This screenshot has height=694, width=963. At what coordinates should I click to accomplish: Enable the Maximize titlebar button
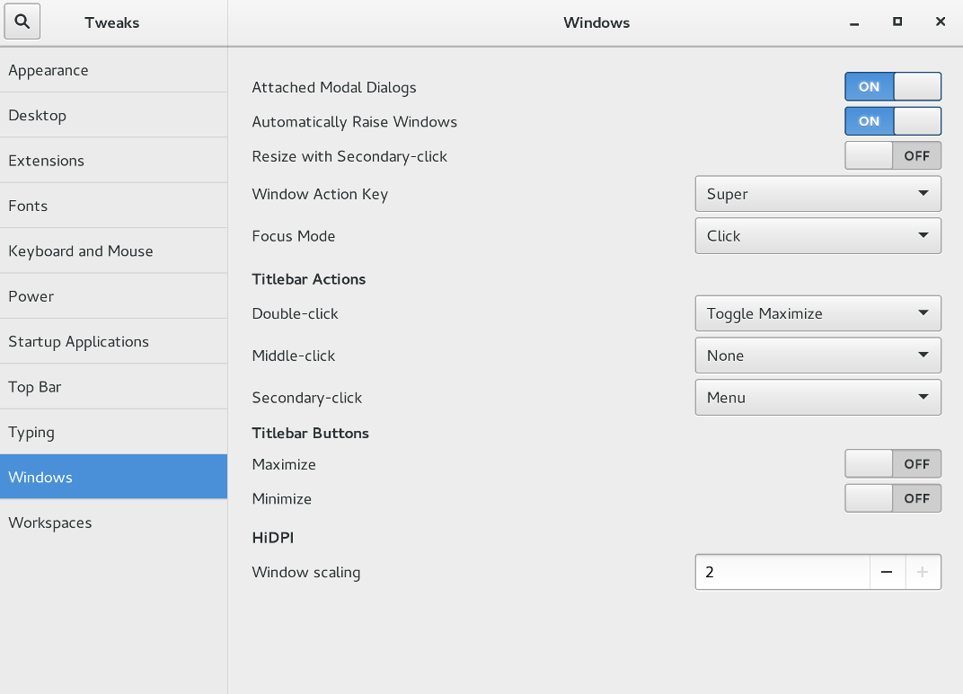coord(893,464)
